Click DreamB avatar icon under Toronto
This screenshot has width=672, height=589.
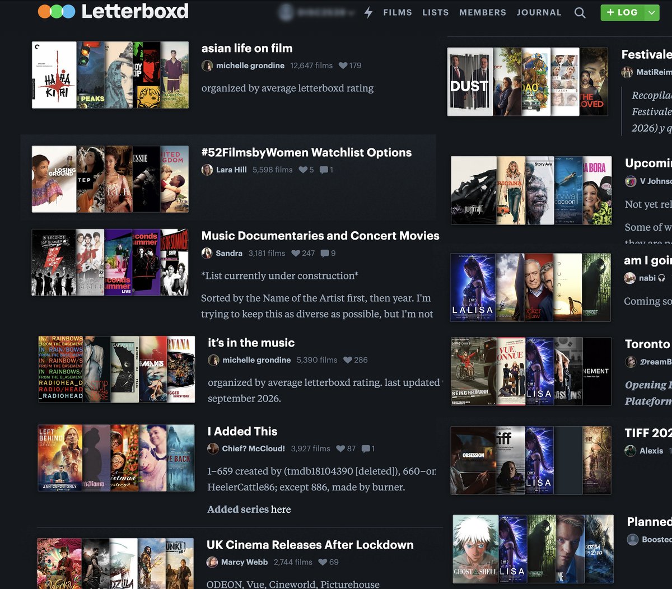coord(631,362)
